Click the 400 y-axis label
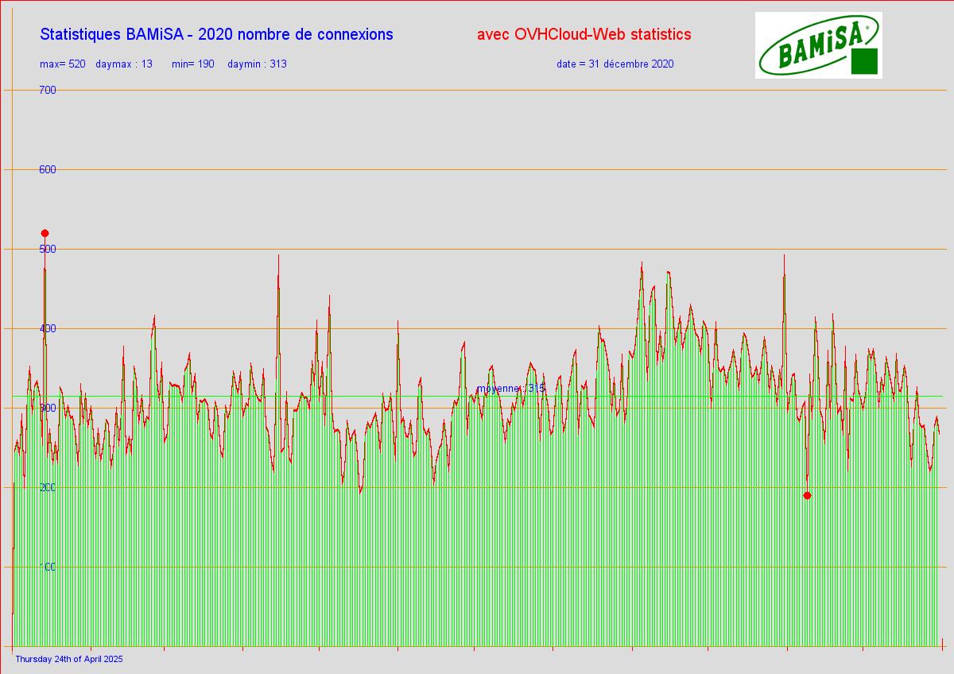Image resolution: width=954 pixels, height=674 pixels. pos(48,328)
